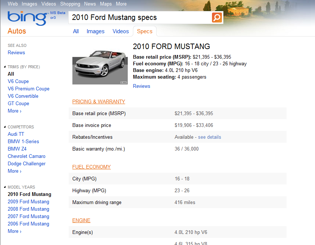Switch to the Videos tab
The height and width of the screenshot is (245, 315).
pos(120,31)
